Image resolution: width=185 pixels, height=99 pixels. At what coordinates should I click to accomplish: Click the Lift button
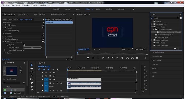(127, 58)
